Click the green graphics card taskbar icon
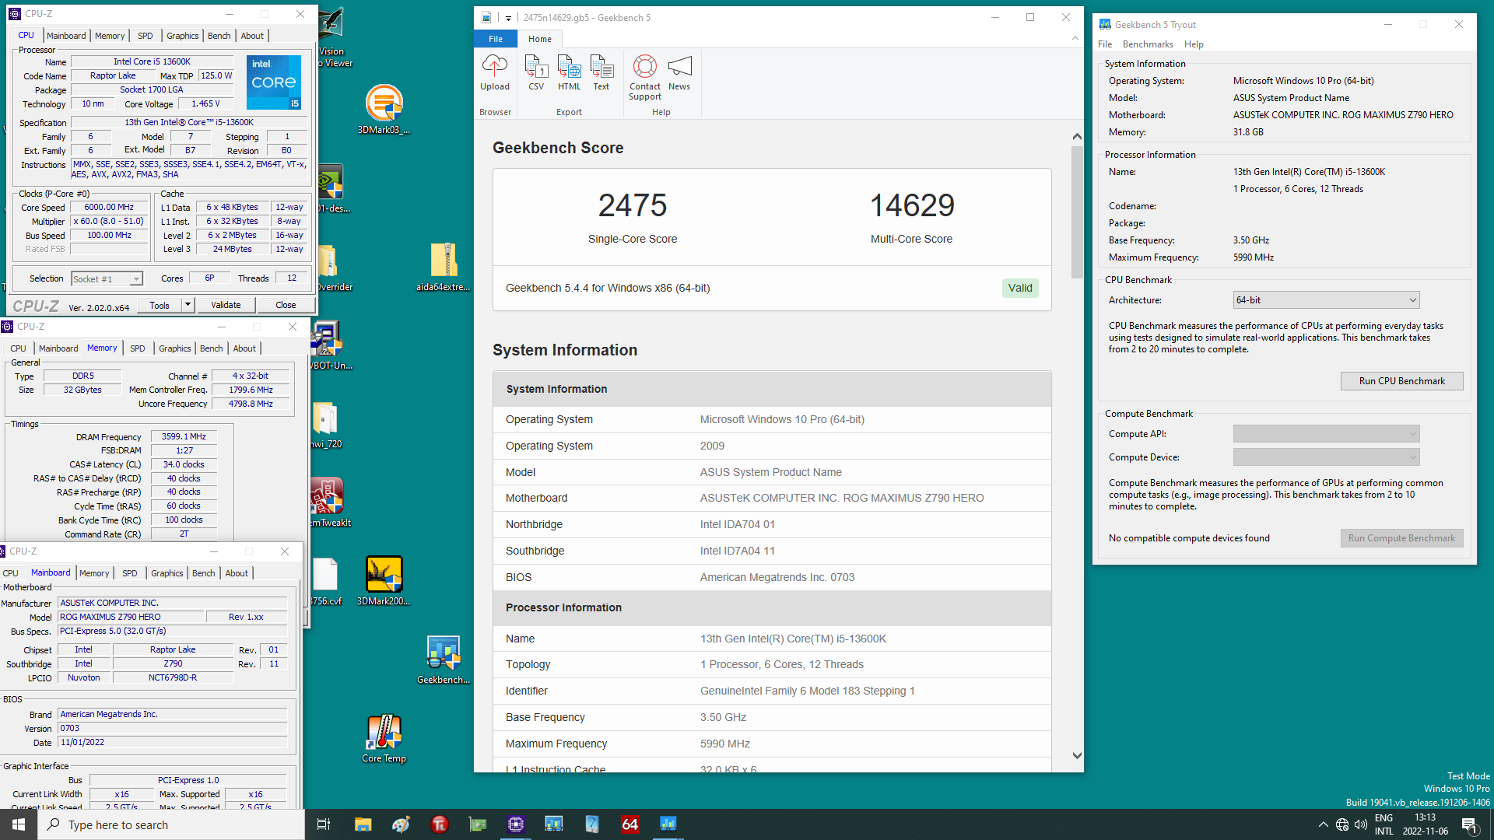The width and height of the screenshot is (1494, 840). [478, 824]
